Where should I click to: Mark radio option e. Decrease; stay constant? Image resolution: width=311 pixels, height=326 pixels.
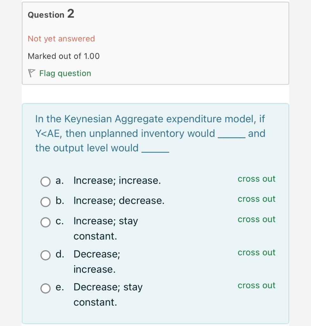(46, 288)
